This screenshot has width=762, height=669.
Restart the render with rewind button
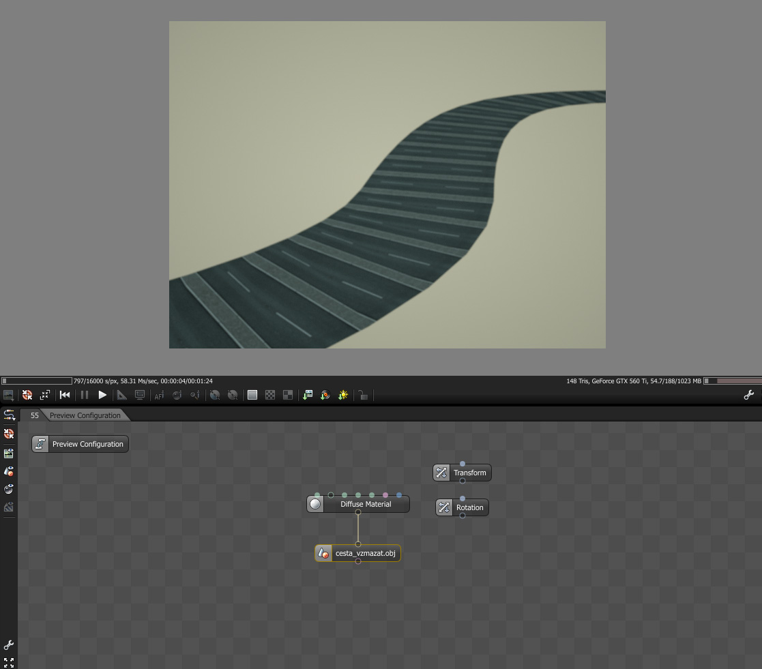(x=65, y=395)
